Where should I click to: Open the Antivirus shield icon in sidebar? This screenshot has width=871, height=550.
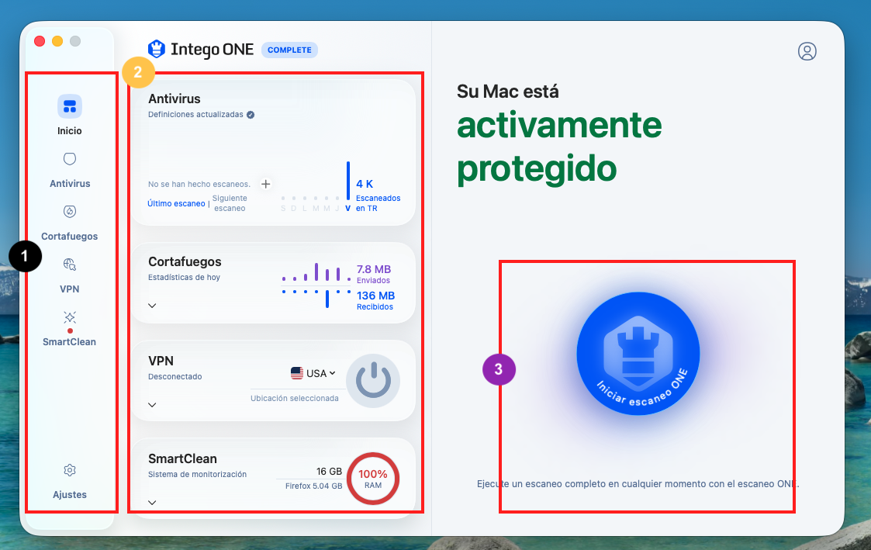(70, 159)
